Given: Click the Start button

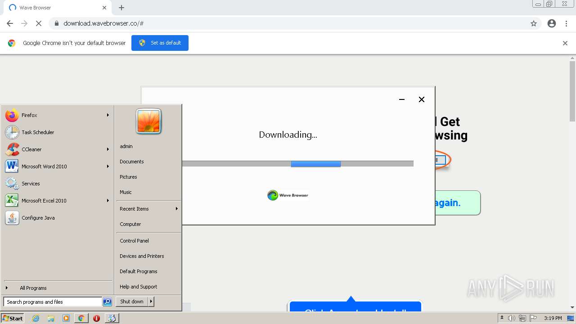Looking at the screenshot, I should click(x=13, y=318).
